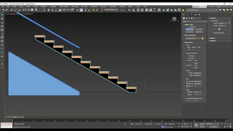Enable the Stringers checkbox

(188, 56)
